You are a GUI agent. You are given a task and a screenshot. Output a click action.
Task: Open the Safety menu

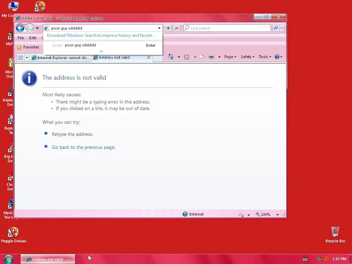point(247,57)
